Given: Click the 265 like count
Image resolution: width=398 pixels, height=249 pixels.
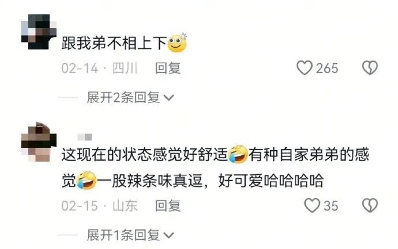Looking at the screenshot, I should tap(327, 68).
